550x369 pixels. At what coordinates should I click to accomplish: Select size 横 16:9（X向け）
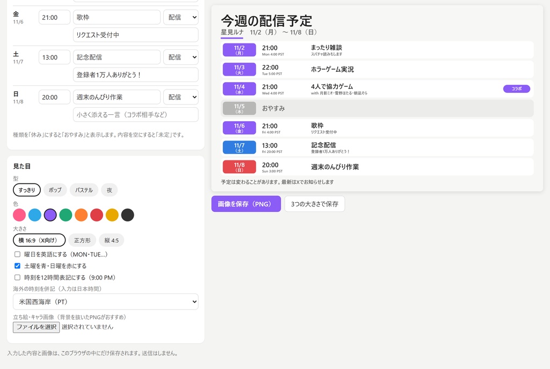pyautogui.click(x=39, y=240)
